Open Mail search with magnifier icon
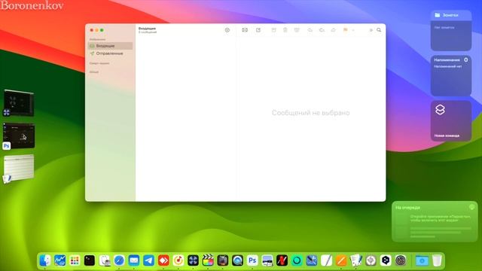The image size is (482, 271). 379,30
